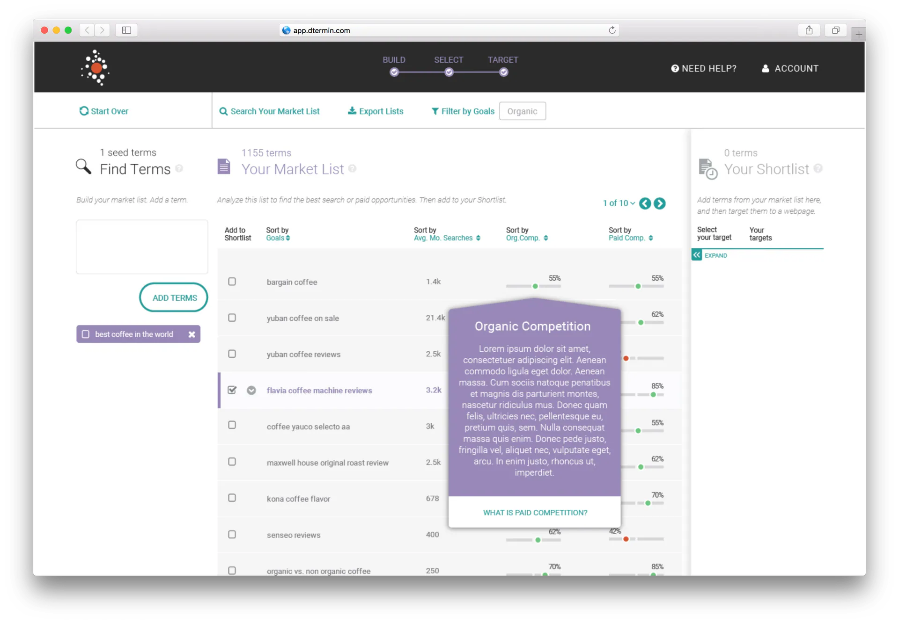Expand options for flavia coffee machine reviews row
This screenshot has width=899, height=623.
point(251,390)
